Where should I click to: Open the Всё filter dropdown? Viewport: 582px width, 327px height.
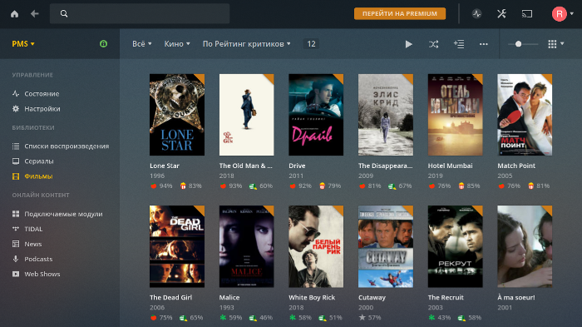(142, 44)
